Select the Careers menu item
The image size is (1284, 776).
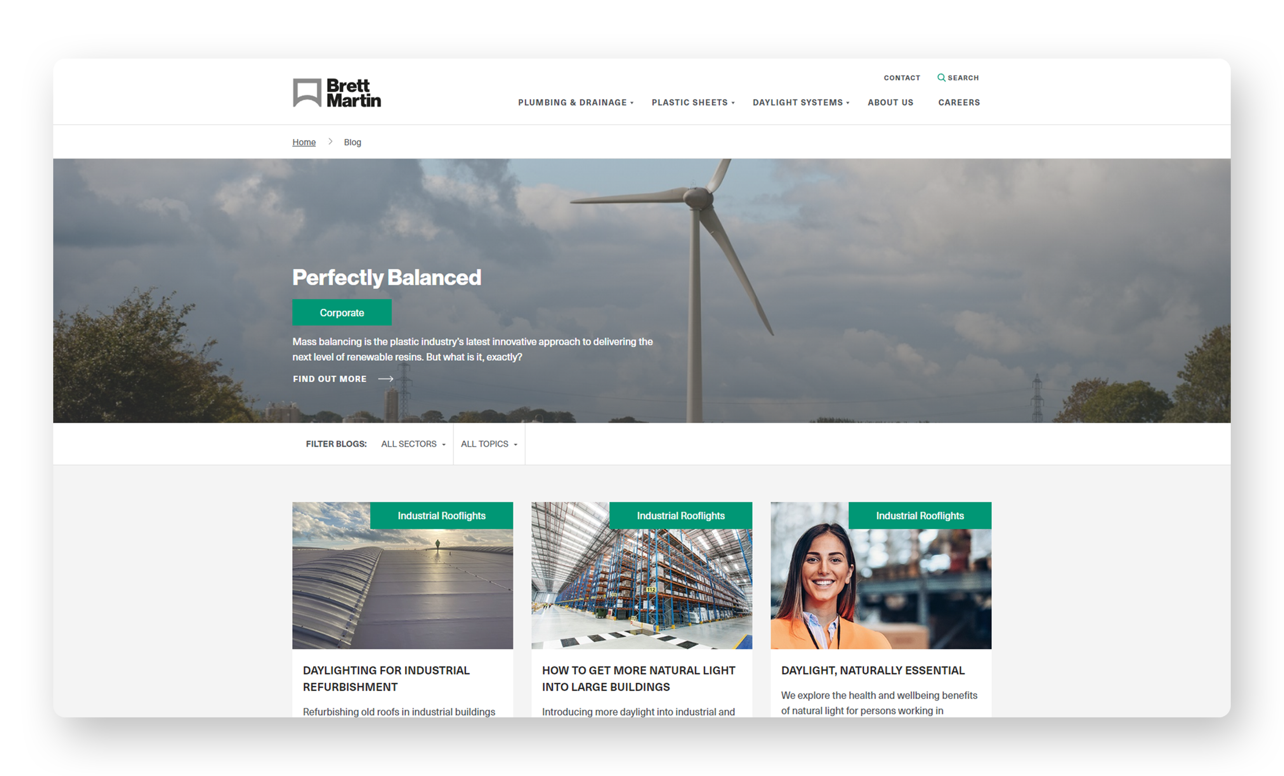[x=958, y=102]
